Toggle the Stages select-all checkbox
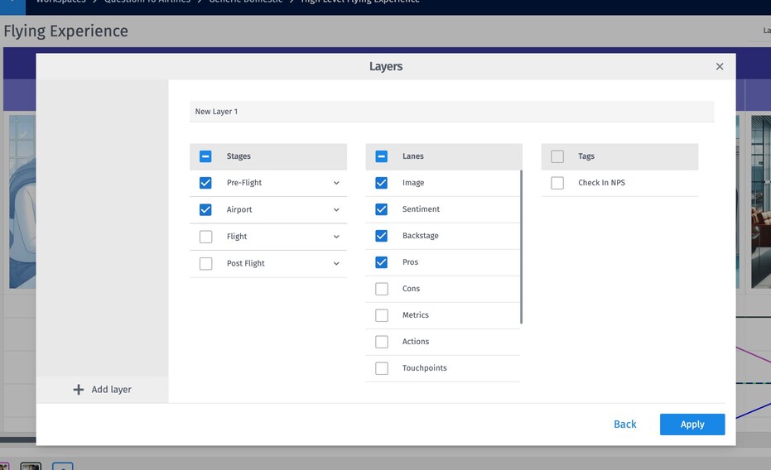Screen dimensions: 771x470 (205, 156)
